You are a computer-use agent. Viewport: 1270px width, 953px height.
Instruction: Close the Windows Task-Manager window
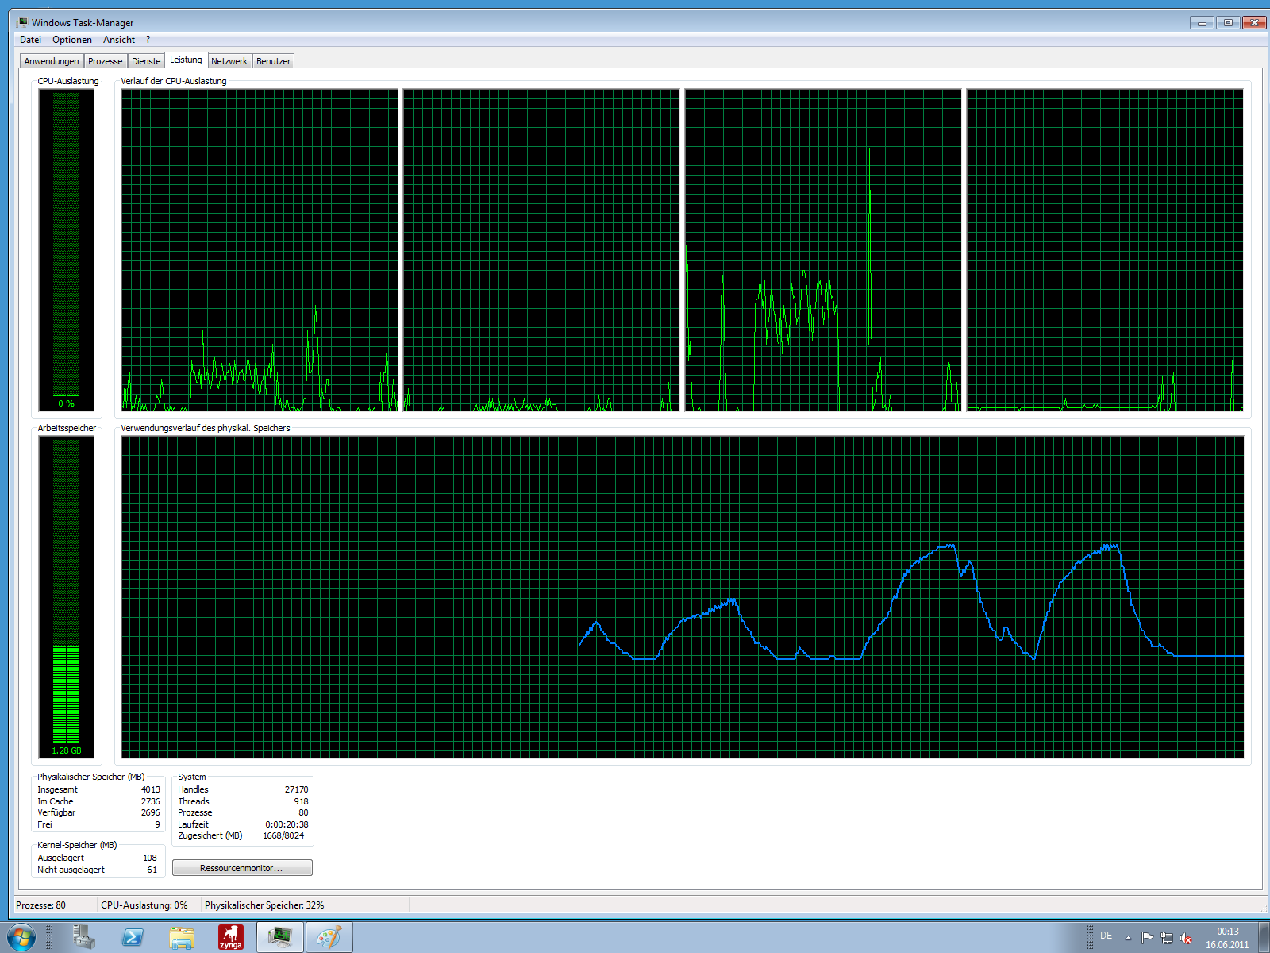tap(1254, 23)
